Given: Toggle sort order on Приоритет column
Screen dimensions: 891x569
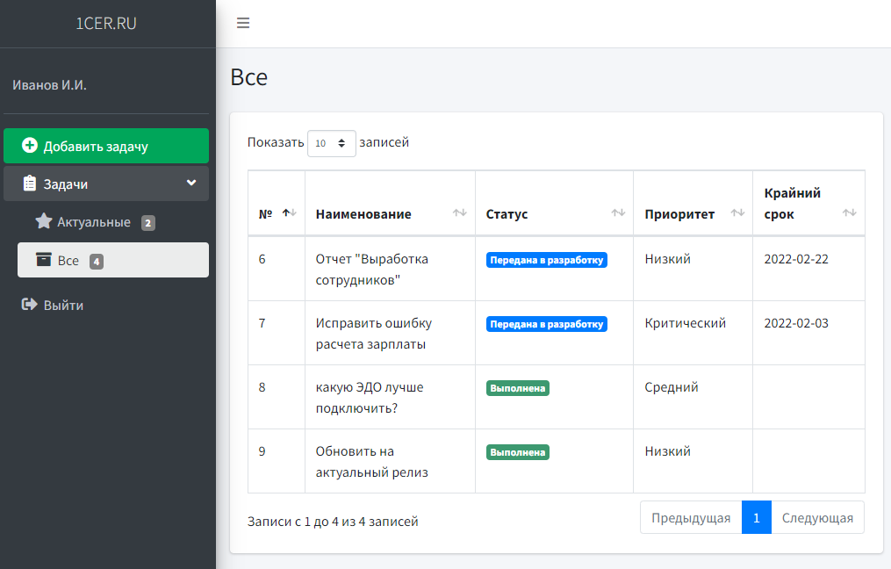Looking at the screenshot, I should (737, 213).
